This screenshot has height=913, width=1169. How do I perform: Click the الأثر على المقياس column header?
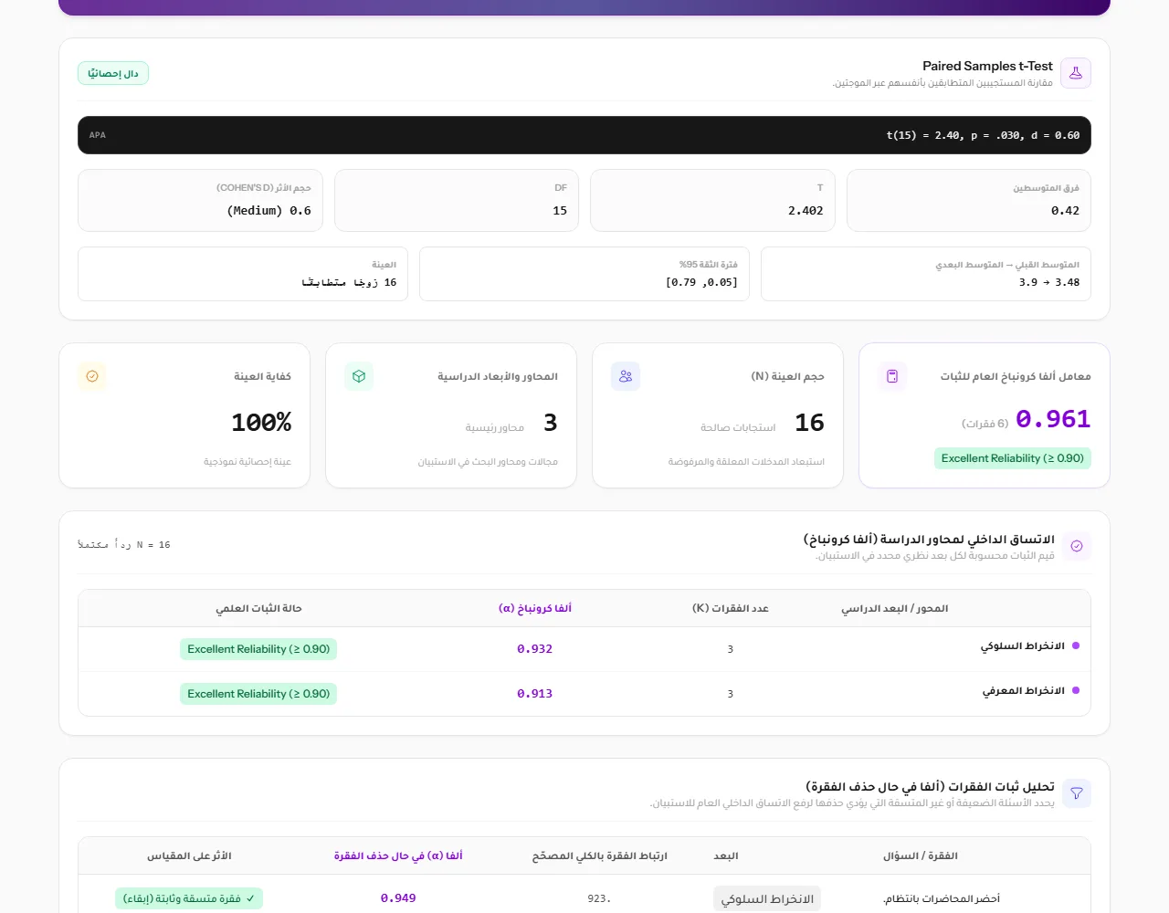coord(189,855)
